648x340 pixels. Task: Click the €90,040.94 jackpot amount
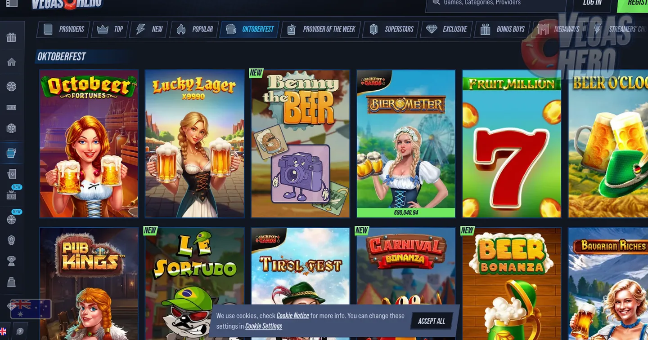point(406,212)
